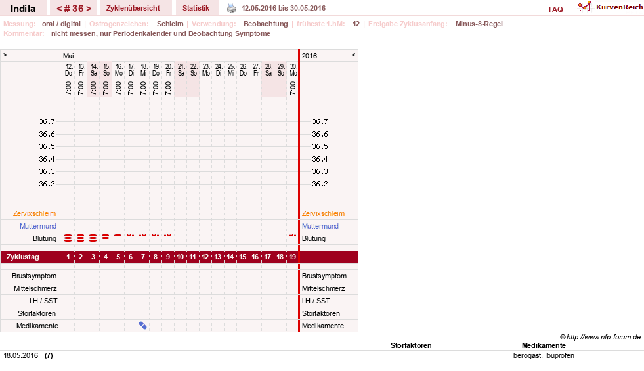
Task: Click Iberogast, Ibuprofen medication text
Action: (543, 355)
